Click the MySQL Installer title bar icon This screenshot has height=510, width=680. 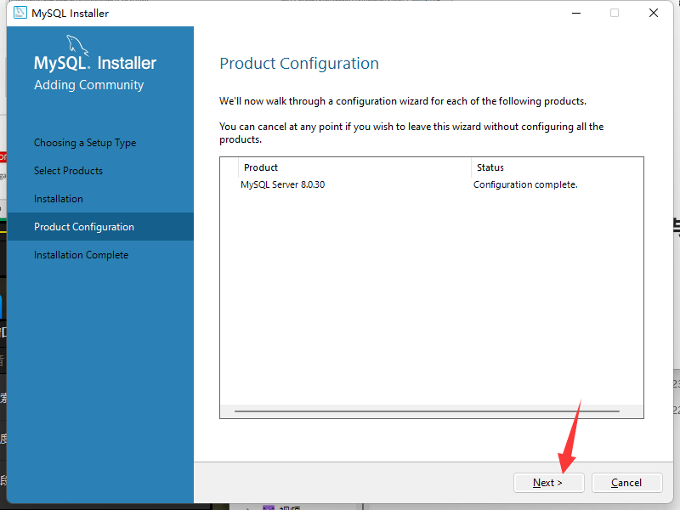point(20,13)
